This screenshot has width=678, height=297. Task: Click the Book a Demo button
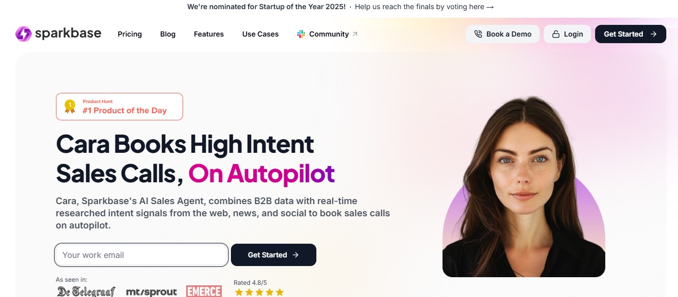point(503,34)
